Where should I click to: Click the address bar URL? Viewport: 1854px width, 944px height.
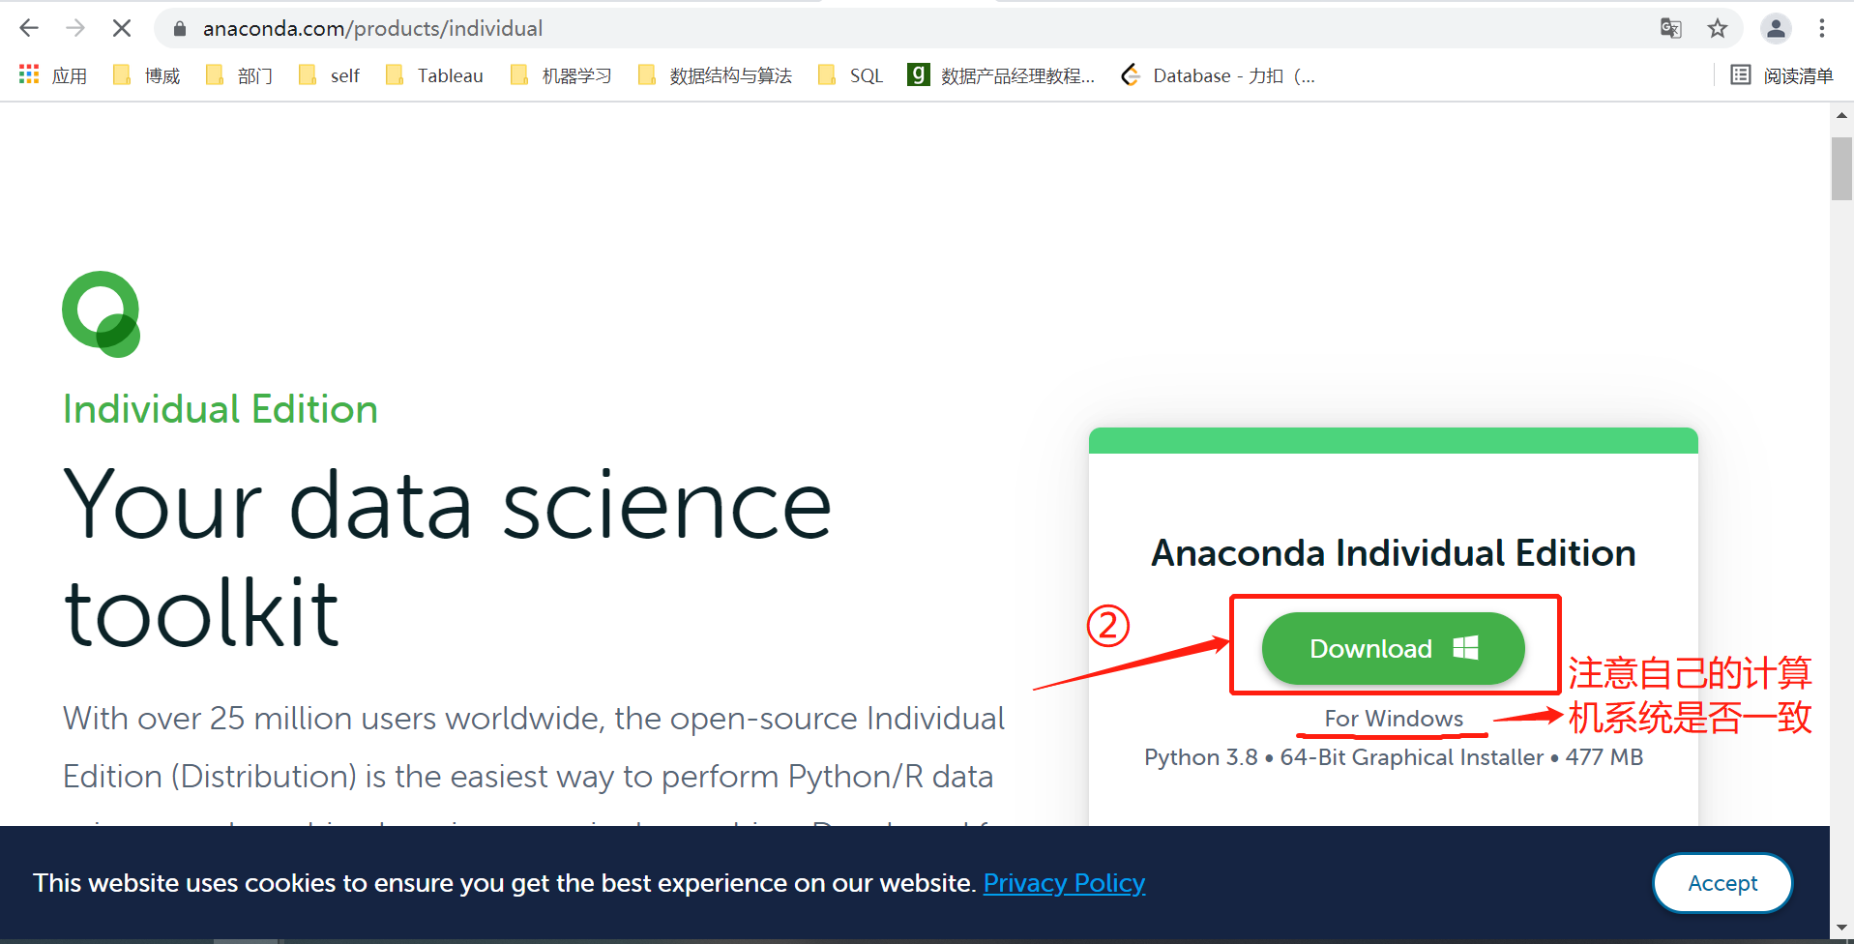[372, 29]
